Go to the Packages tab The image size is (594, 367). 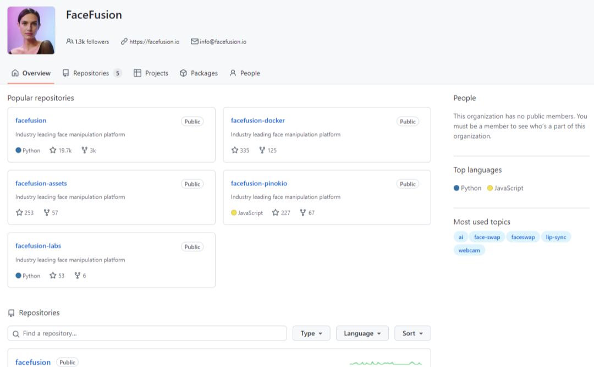pos(199,73)
